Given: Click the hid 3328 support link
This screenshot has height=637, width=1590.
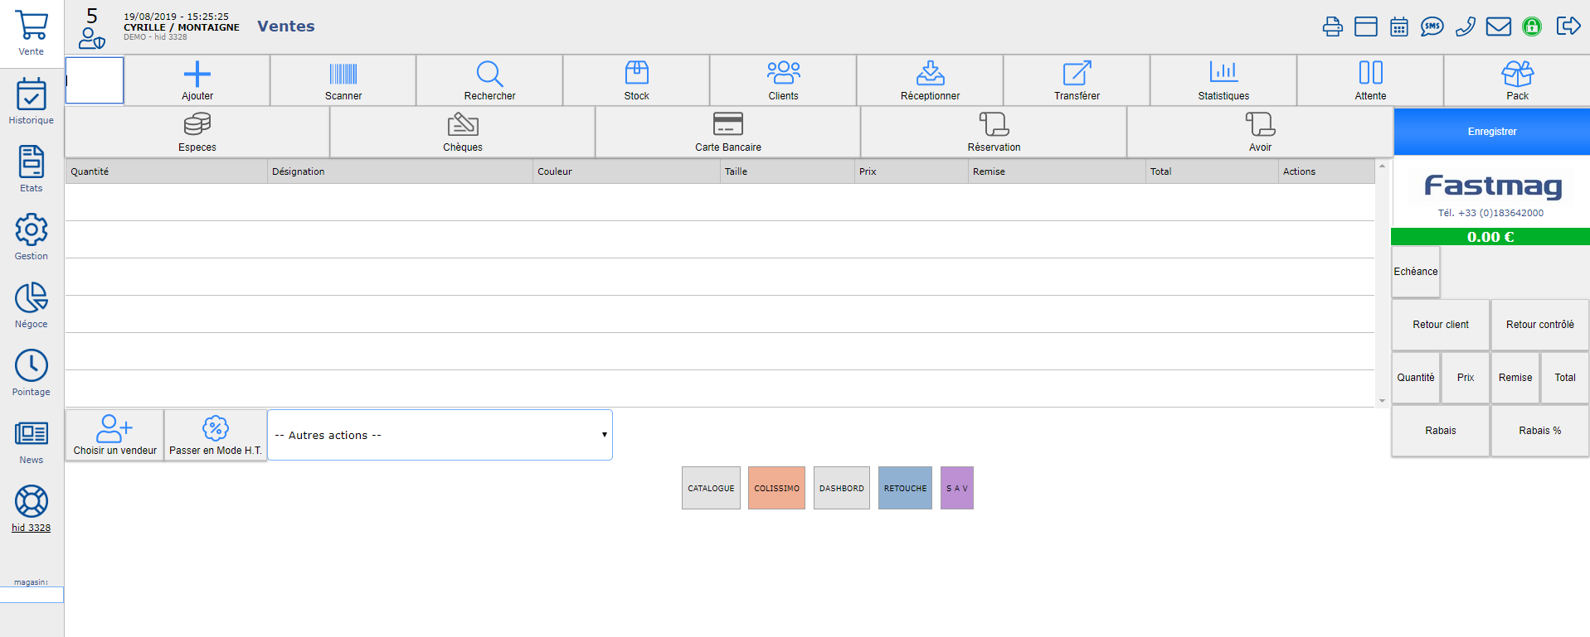Looking at the screenshot, I should [x=32, y=528].
